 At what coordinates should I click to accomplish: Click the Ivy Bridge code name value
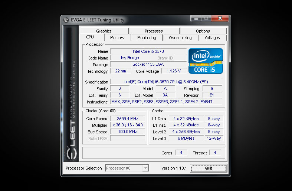point(130,58)
